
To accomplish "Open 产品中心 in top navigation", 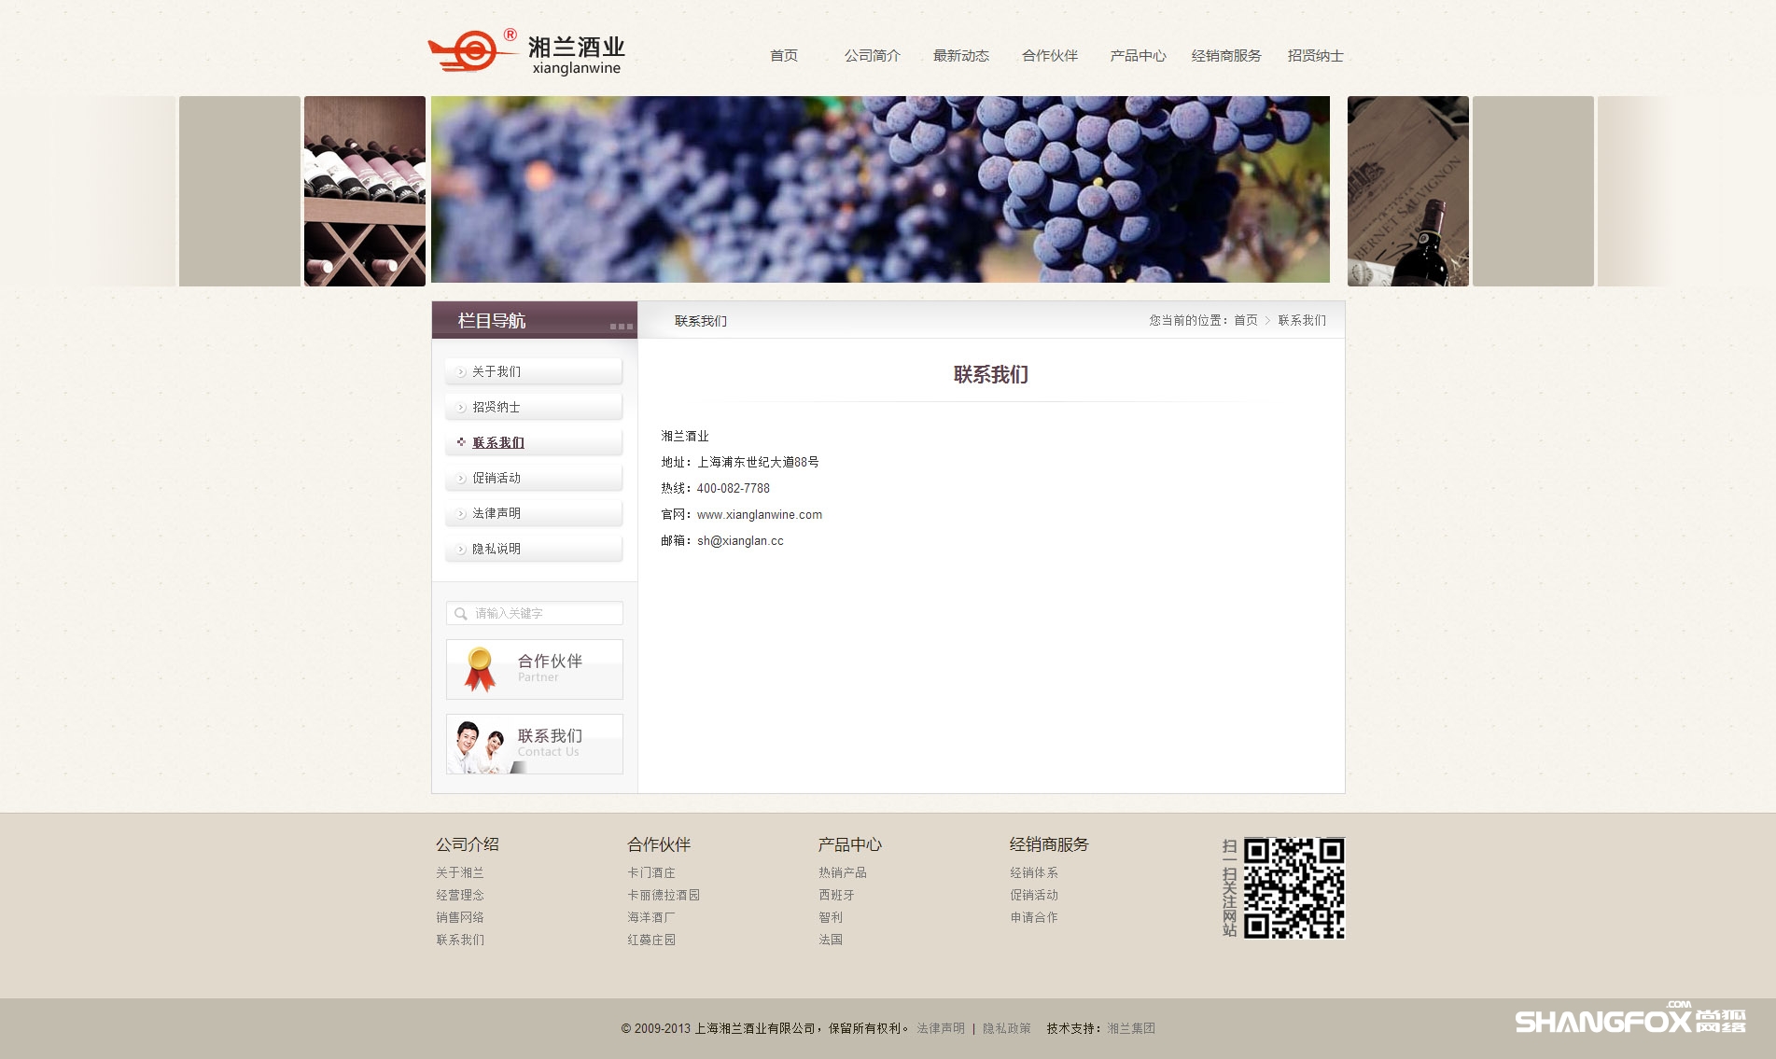I will pos(1138,56).
